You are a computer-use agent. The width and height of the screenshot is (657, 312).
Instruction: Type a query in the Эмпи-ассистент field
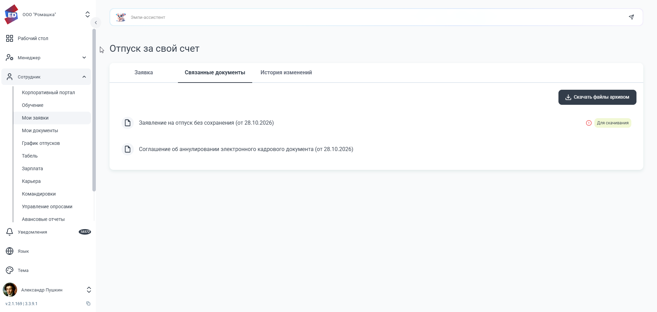coord(376,17)
